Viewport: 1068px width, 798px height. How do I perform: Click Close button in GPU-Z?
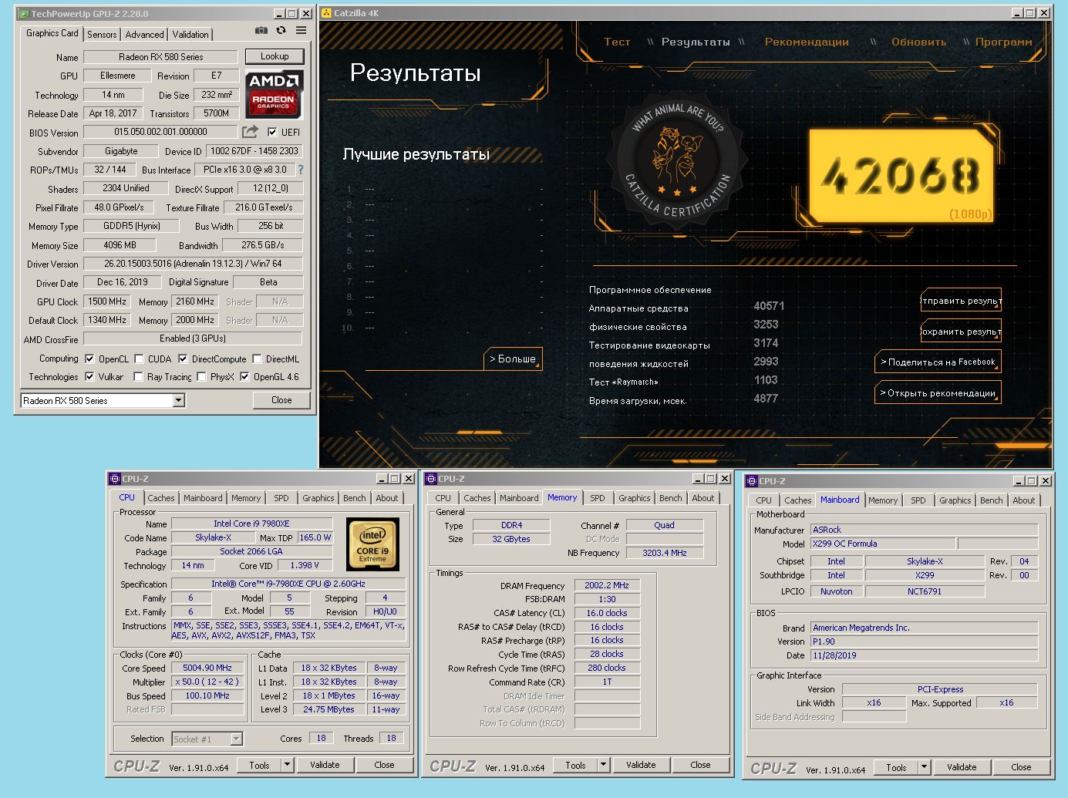(281, 400)
